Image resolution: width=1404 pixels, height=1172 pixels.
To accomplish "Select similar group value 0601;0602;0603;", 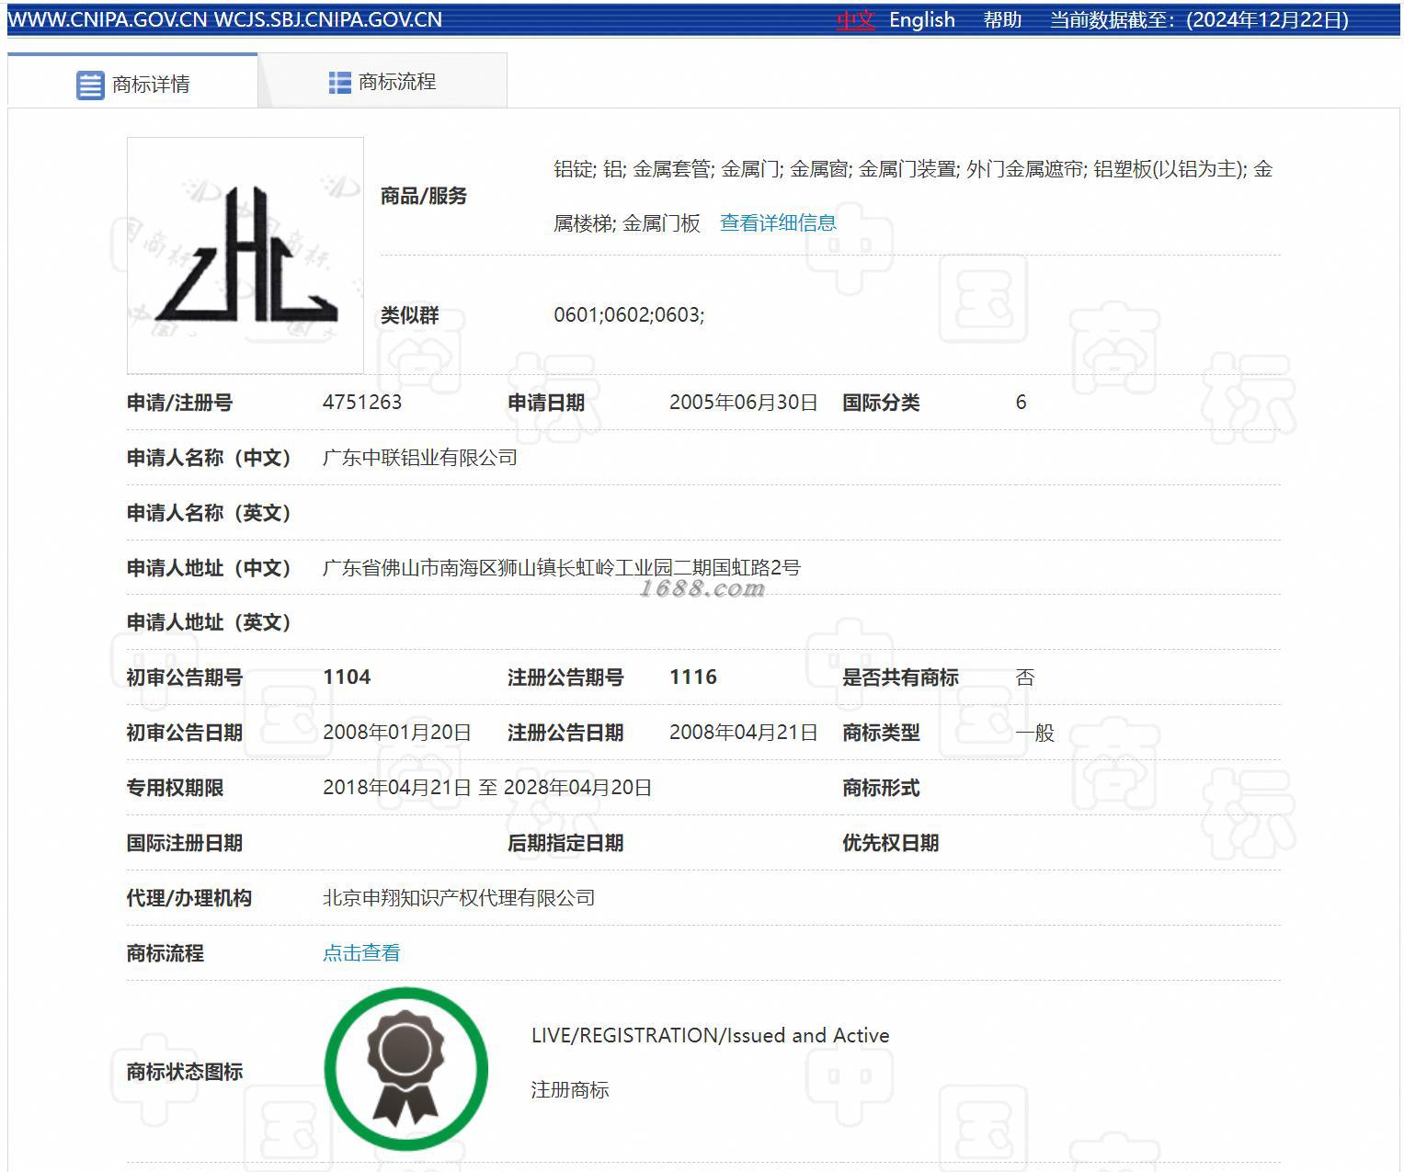I will tap(629, 314).
